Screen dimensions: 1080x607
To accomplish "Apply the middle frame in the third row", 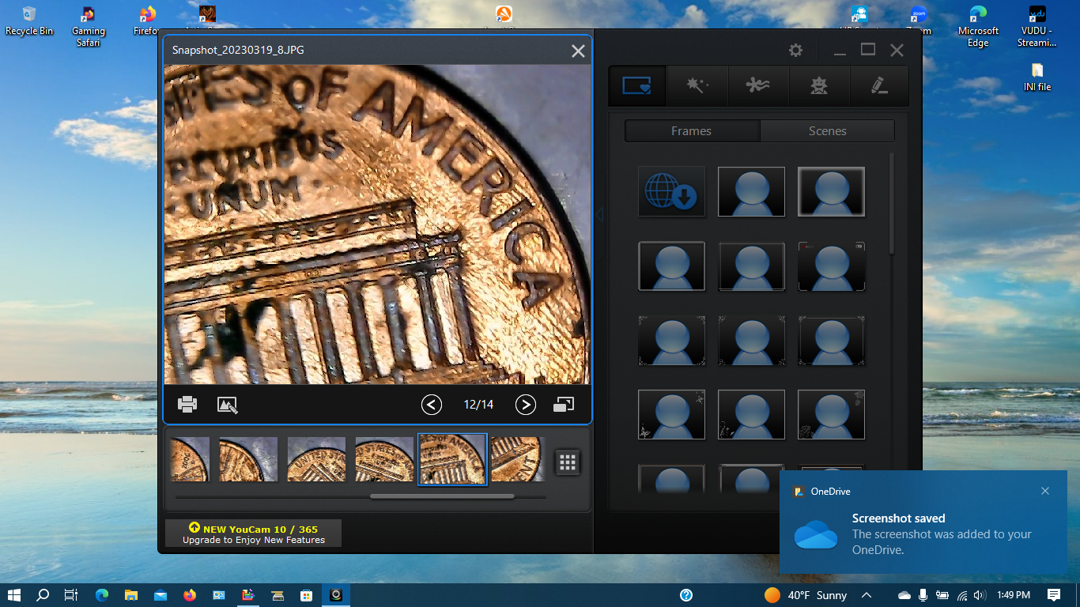I will point(752,341).
